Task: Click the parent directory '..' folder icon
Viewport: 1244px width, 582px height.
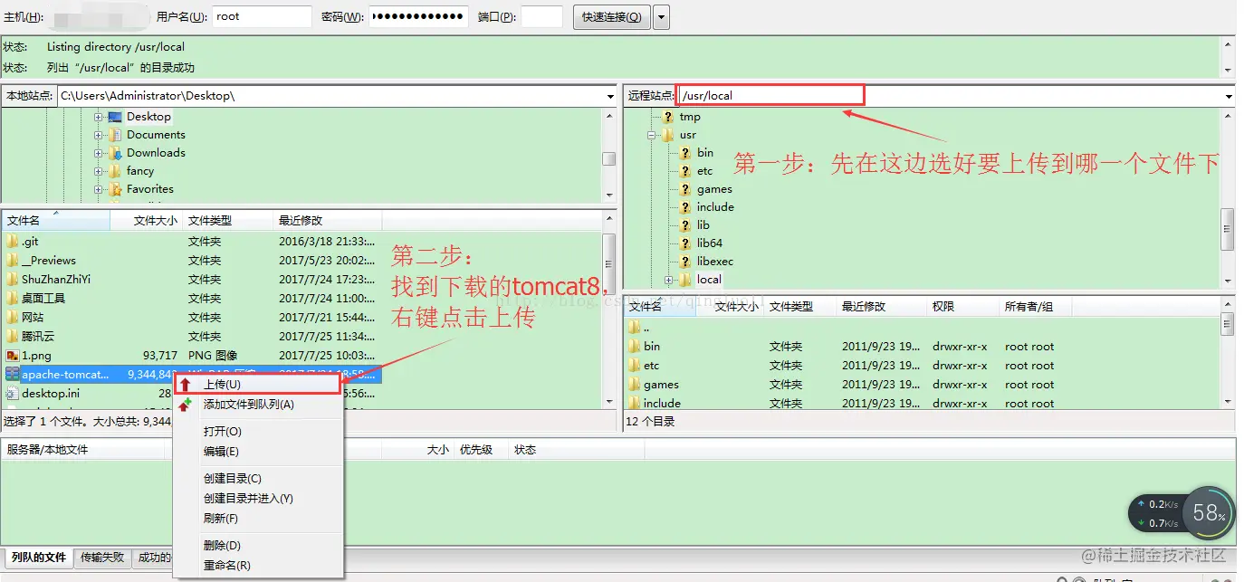Action: (x=634, y=328)
